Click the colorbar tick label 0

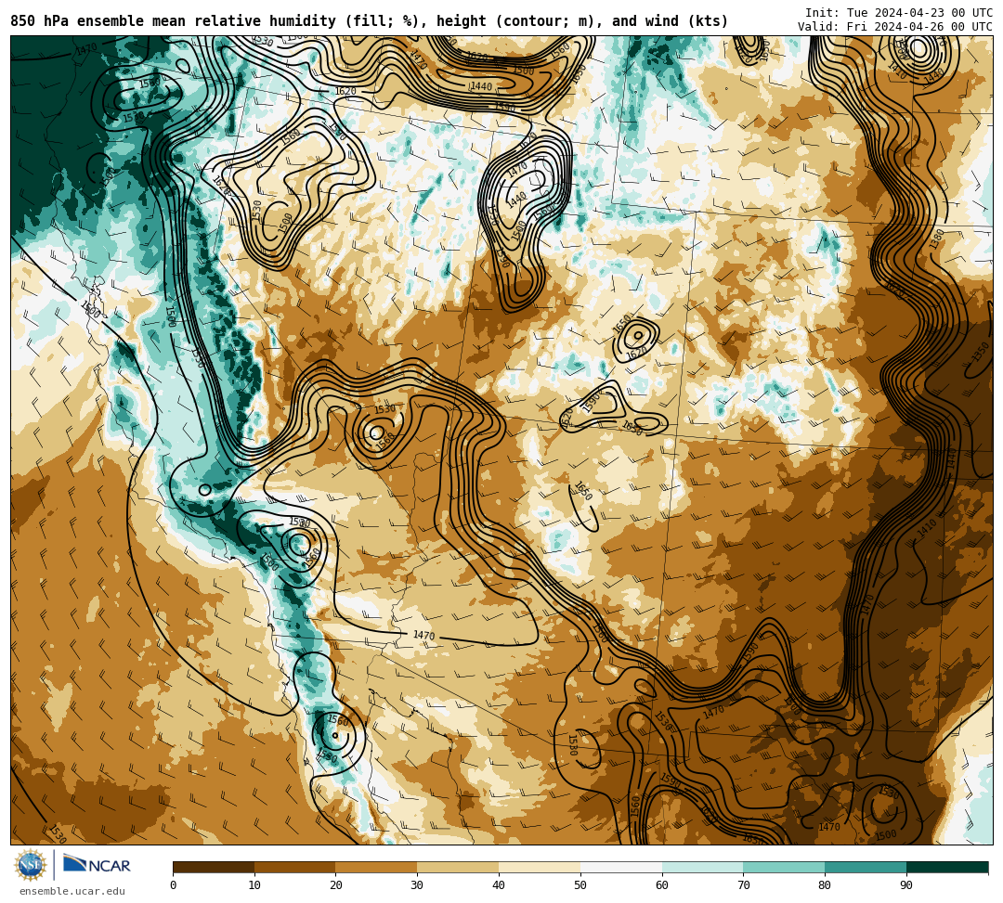click(174, 885)
